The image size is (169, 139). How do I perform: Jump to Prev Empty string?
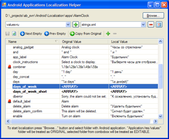tap(55, 34)
